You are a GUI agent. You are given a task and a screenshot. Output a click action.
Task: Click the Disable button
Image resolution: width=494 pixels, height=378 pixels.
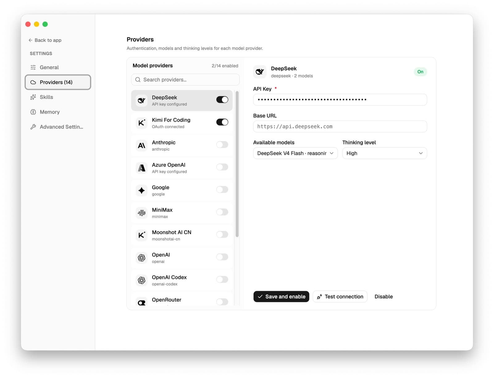(384, 297)
